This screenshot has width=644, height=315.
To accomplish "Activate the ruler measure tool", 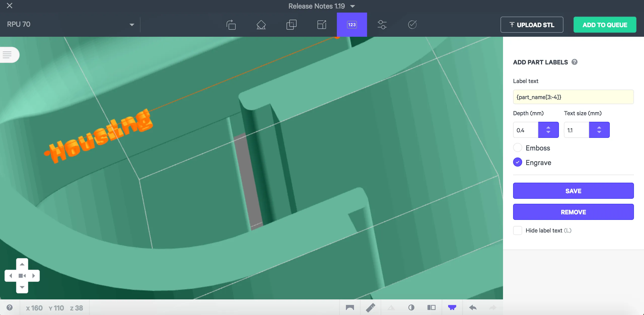I will pos(371,307).
